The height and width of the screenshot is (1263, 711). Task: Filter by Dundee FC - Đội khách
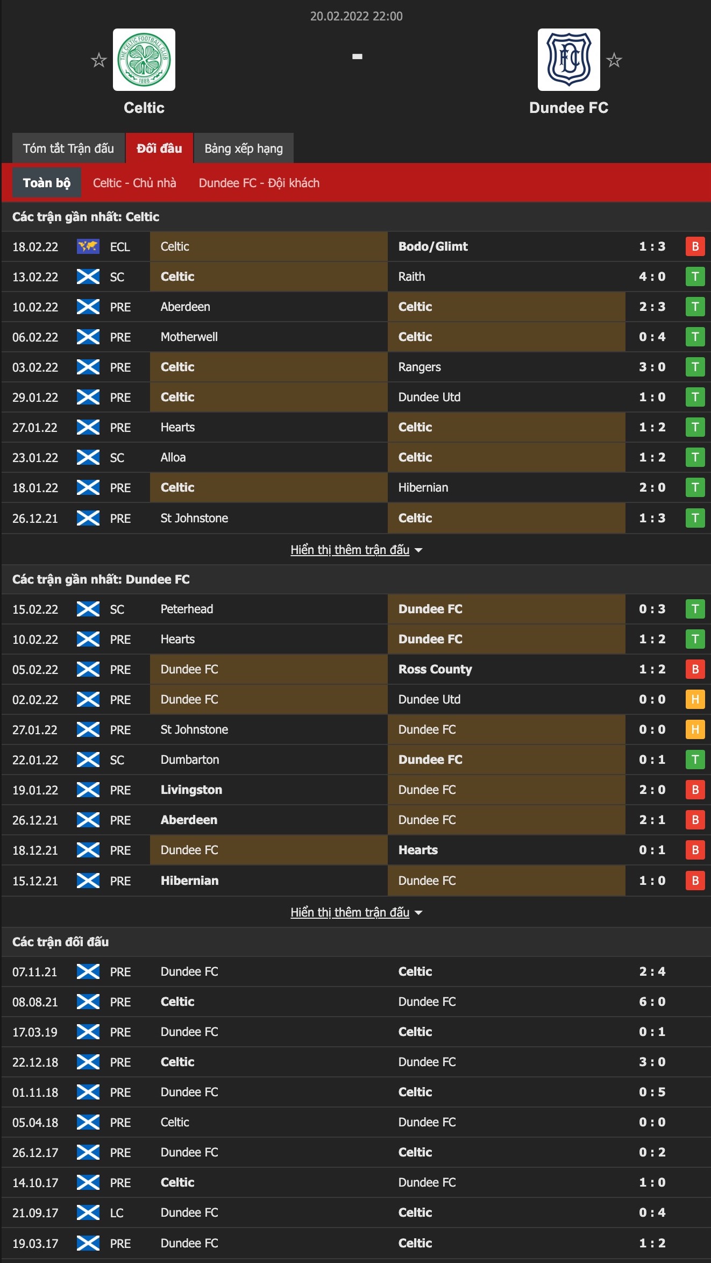[x=259, y=183]
